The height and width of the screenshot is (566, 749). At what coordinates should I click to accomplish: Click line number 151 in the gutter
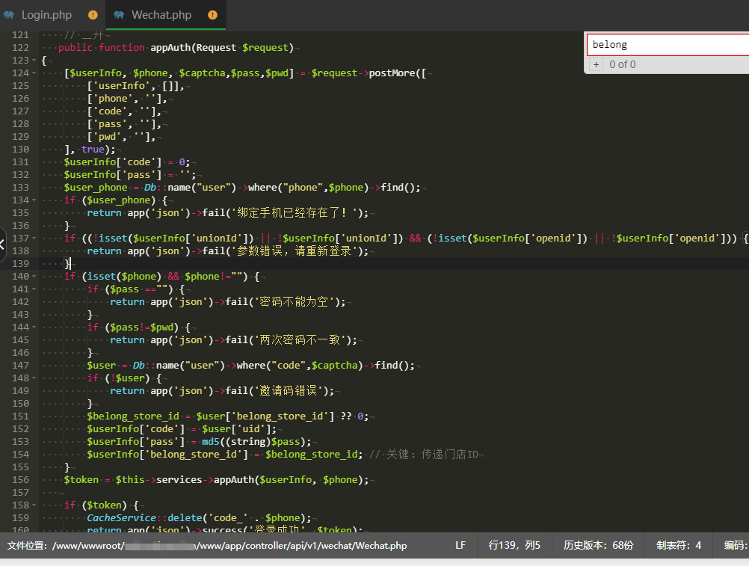(x=20, y=416)
